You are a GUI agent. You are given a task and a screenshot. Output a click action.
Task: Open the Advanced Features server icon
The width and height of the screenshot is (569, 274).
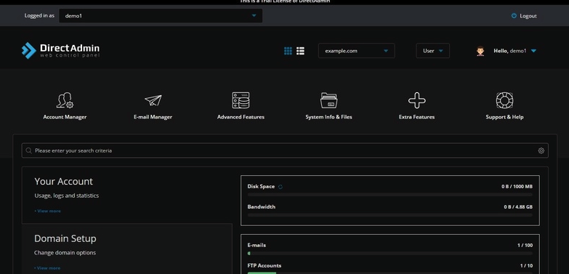241,100
